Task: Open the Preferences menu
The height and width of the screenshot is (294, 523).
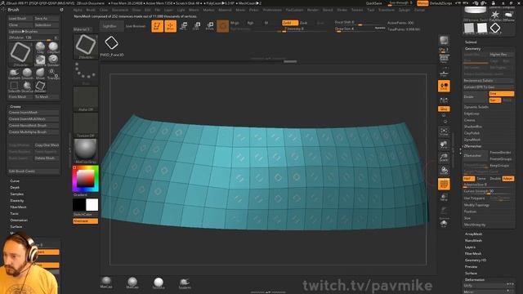Action: [272, 10]
